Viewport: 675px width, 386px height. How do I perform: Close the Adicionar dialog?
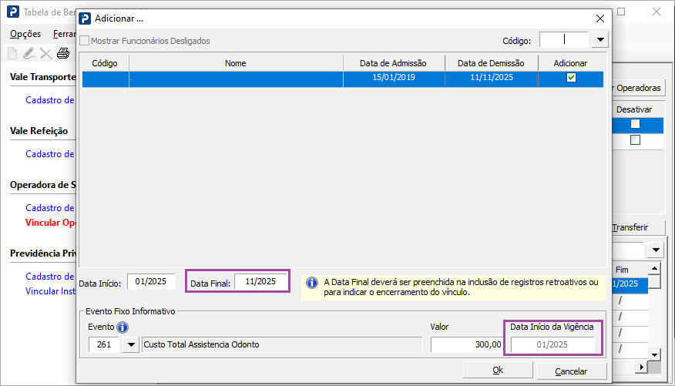point(600,18)
